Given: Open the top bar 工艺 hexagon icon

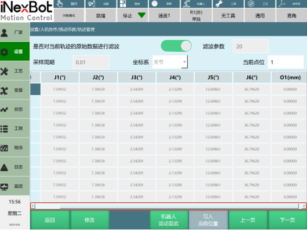Looking at the screenshot, I should click(x=251, y=3).
